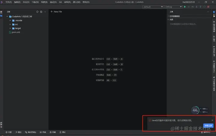Collapse the CodeArts 1.0 project root
This screenshot has width=216, height=136.
pos(7,17)
